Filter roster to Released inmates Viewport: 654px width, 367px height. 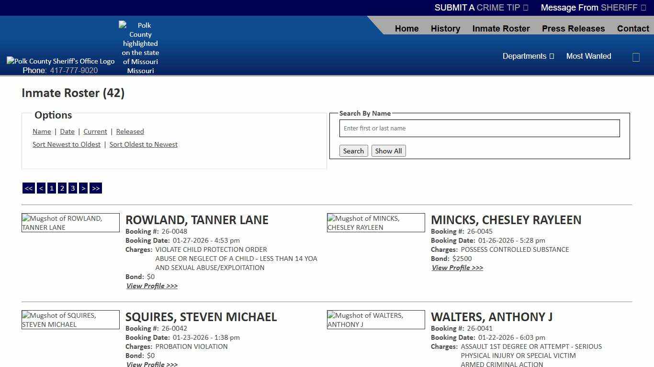[x=130, y=131]
